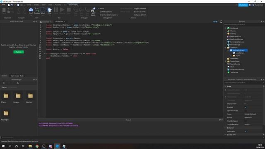Expand the Frame tree node arrow
Screen dimensions: 265x149
pos(231,55)
